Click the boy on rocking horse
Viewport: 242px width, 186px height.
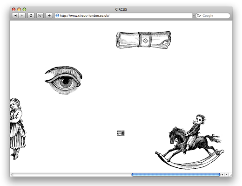[x=189, y=142]
